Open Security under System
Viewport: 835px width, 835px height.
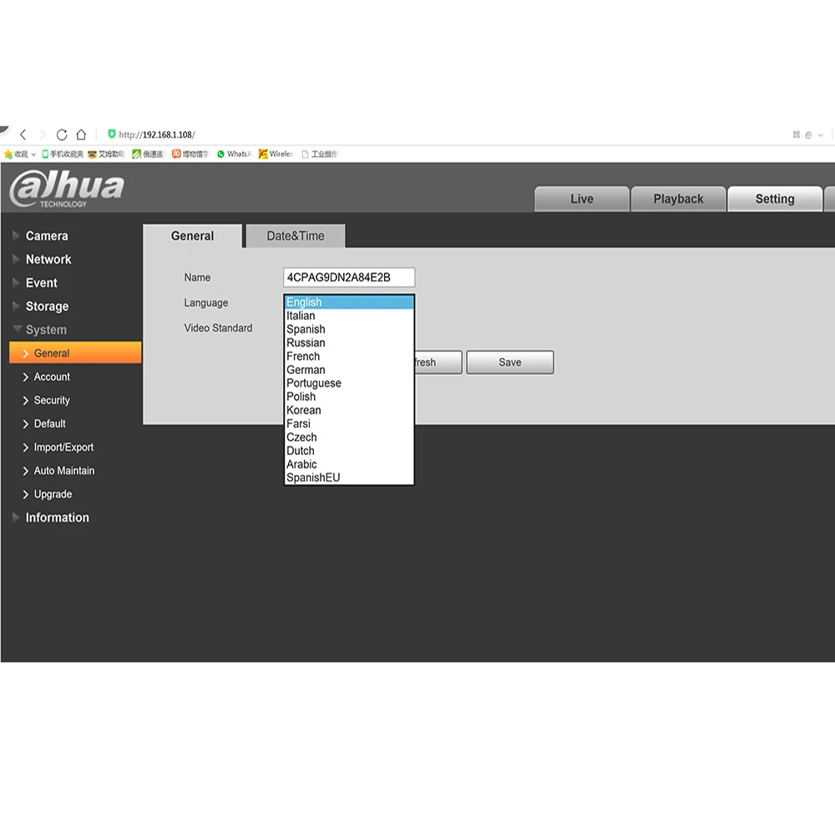click(46, 401)
